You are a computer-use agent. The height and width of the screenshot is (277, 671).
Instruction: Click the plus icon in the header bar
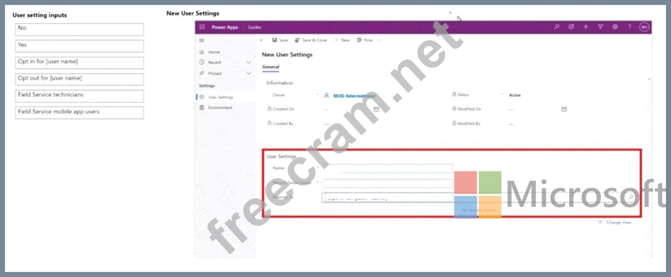click(586, 27)
